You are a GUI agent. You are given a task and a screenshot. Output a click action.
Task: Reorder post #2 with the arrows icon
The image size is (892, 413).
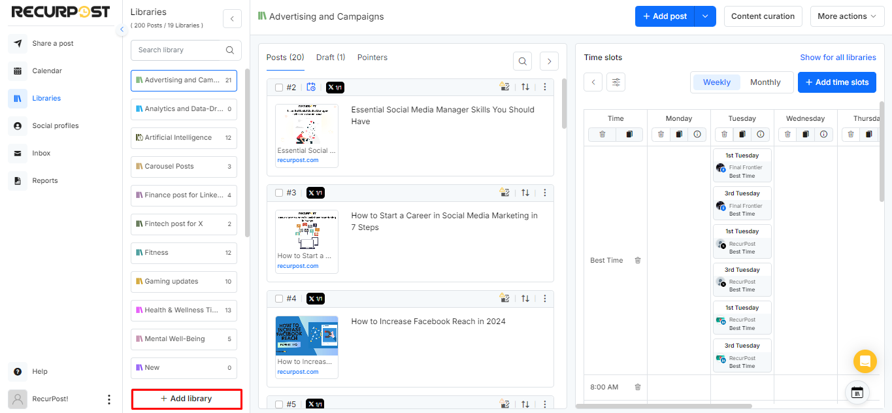525,87
